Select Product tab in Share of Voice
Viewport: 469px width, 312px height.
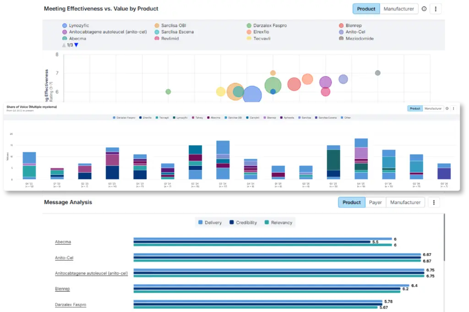(415, 109)
